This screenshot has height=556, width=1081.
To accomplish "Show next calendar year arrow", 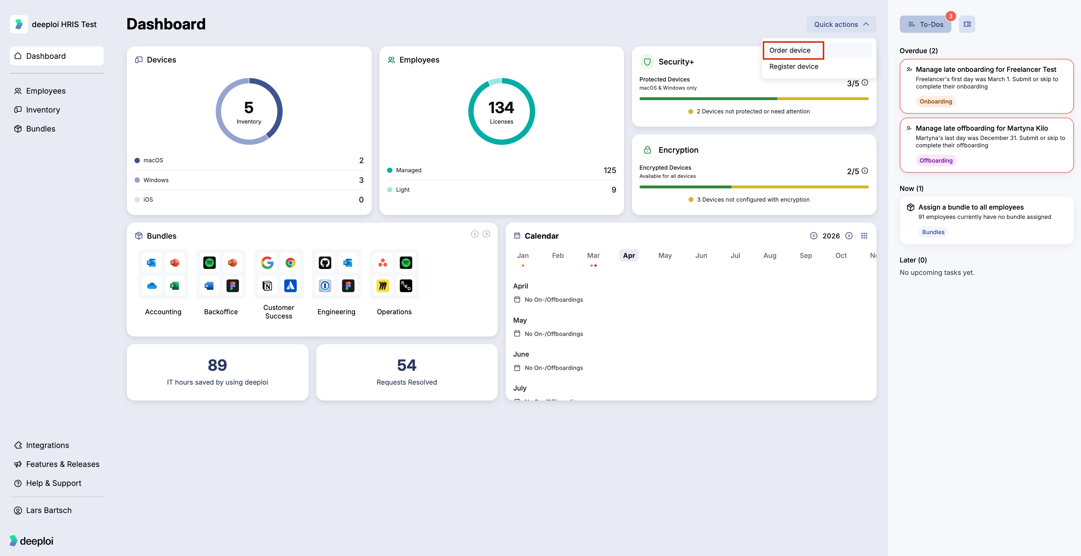I will coord(849,236).
